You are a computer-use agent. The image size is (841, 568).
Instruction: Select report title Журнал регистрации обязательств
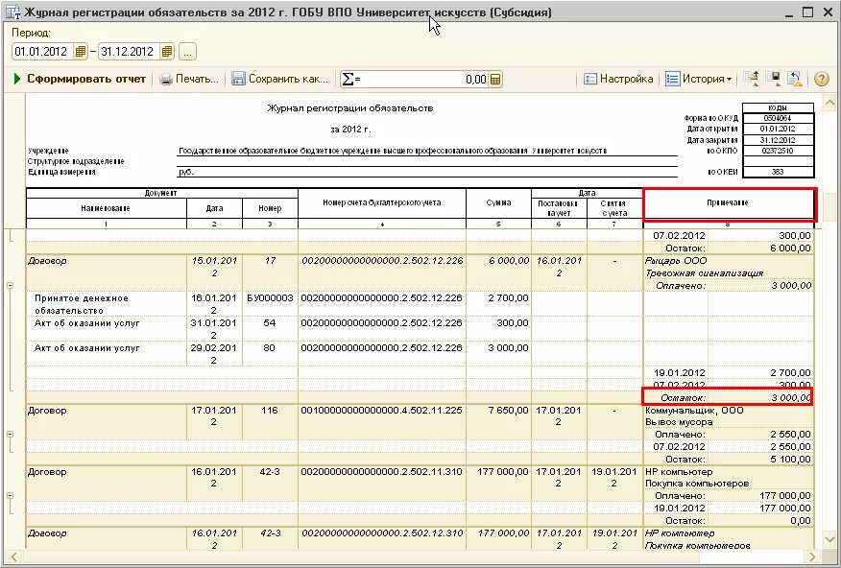coord(350,108)
